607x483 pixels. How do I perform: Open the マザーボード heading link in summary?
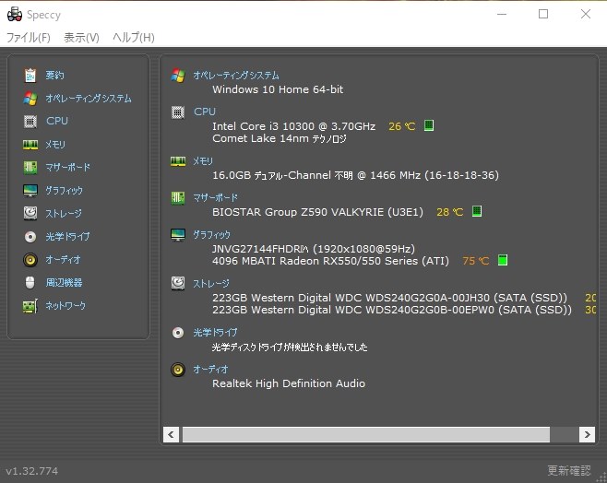[x=215, y=197]
